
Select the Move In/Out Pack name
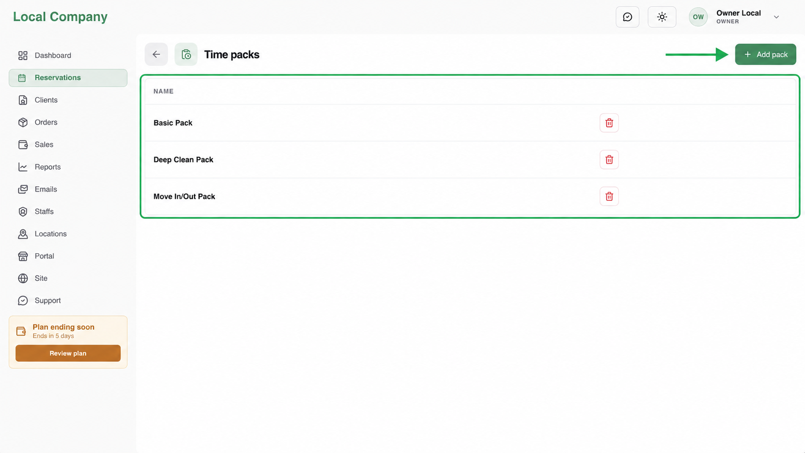click(x=184, y=196)
